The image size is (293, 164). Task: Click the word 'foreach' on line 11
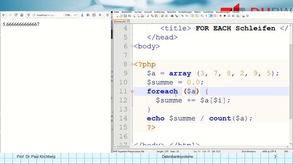click(163, 91)
